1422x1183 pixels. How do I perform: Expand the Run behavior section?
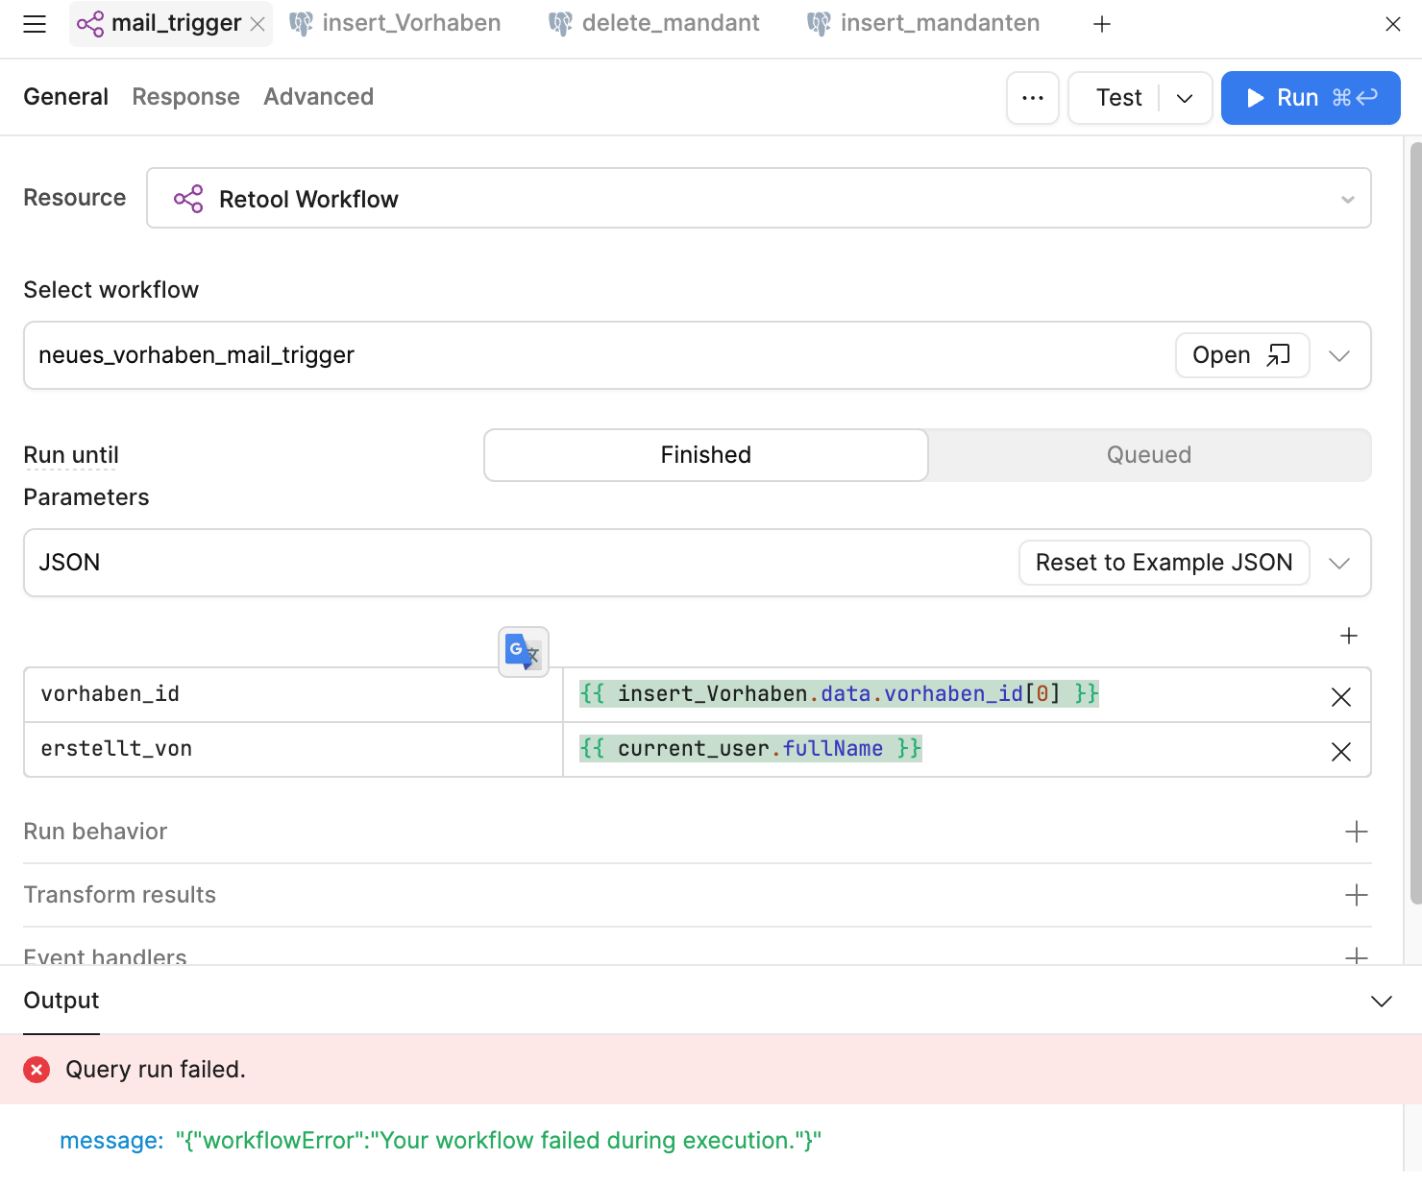1356,832
